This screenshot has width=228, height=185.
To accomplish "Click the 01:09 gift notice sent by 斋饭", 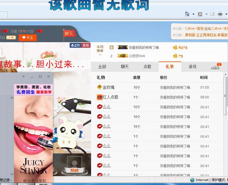I will pyautogui.click(x=201, y=29).
